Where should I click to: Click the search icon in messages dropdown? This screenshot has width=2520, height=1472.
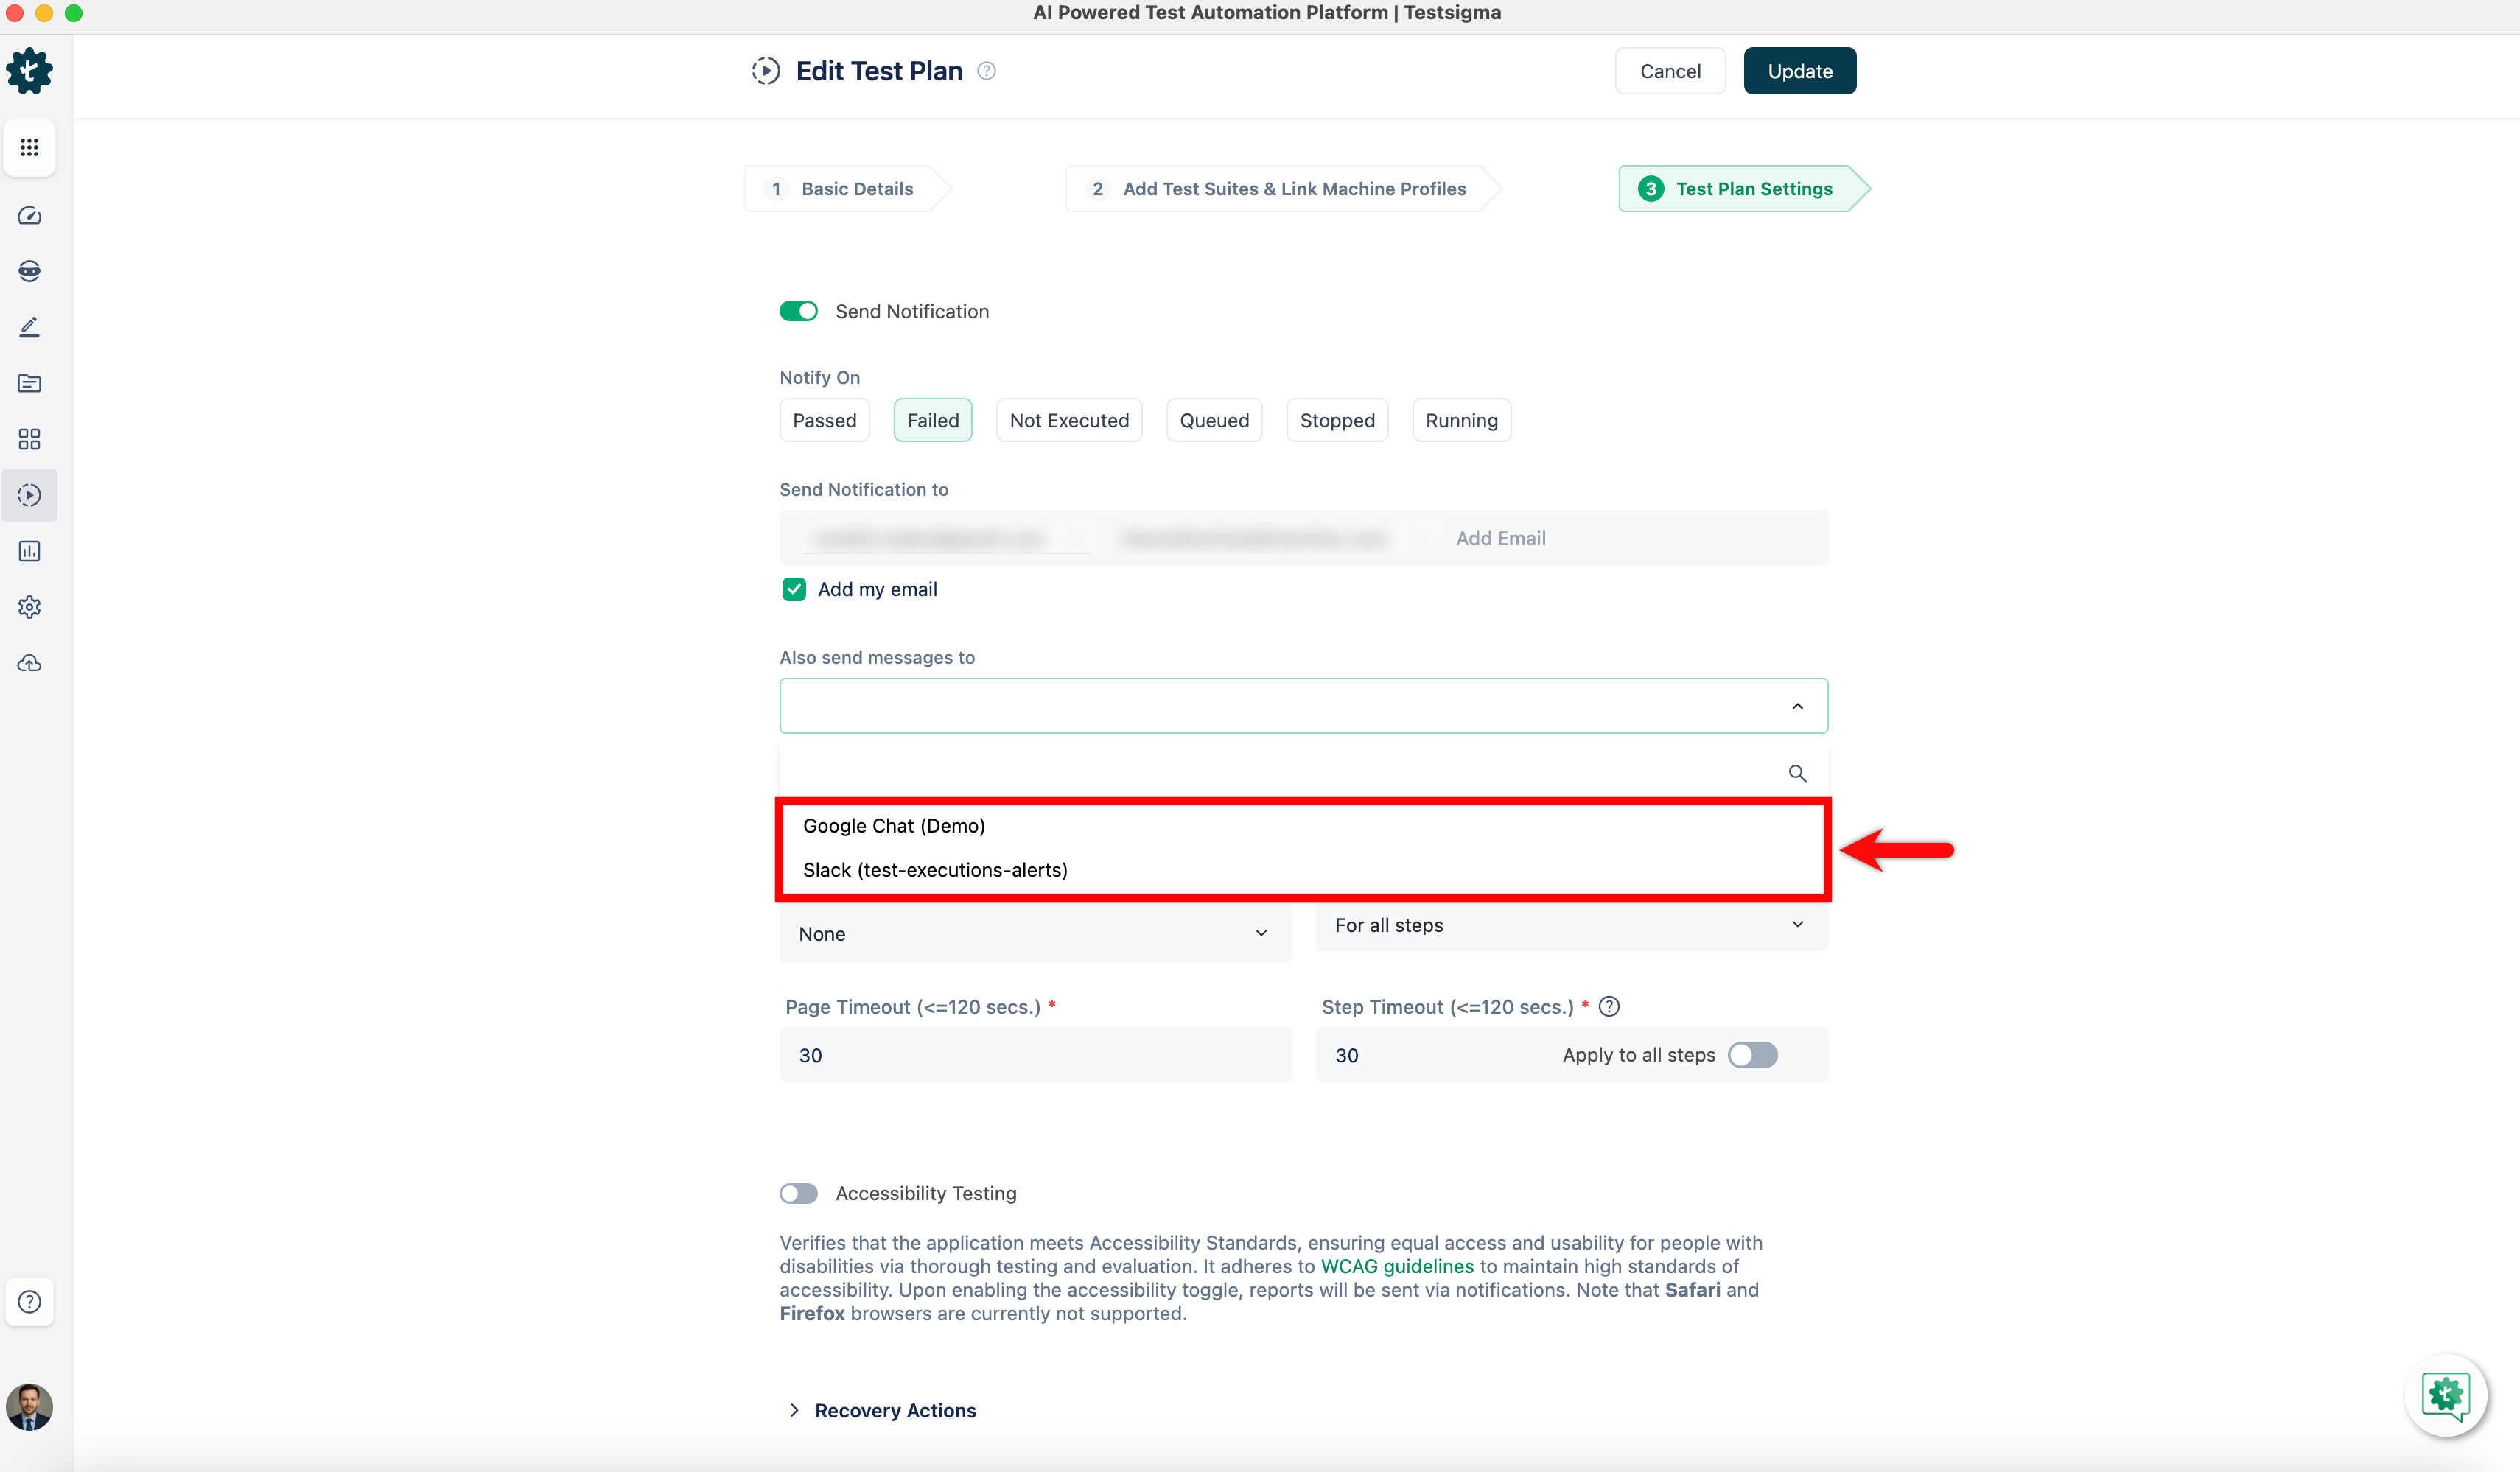(x=1797, y=774)
